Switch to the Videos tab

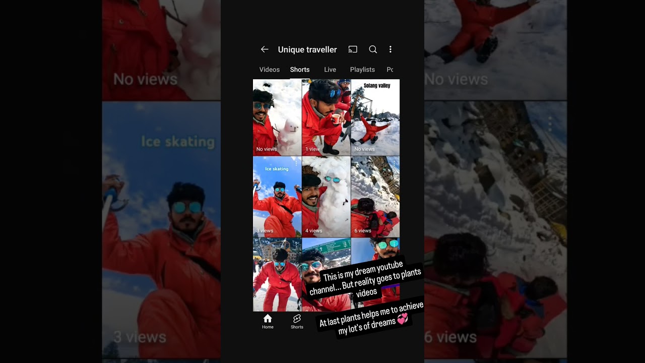coord(269,70)
